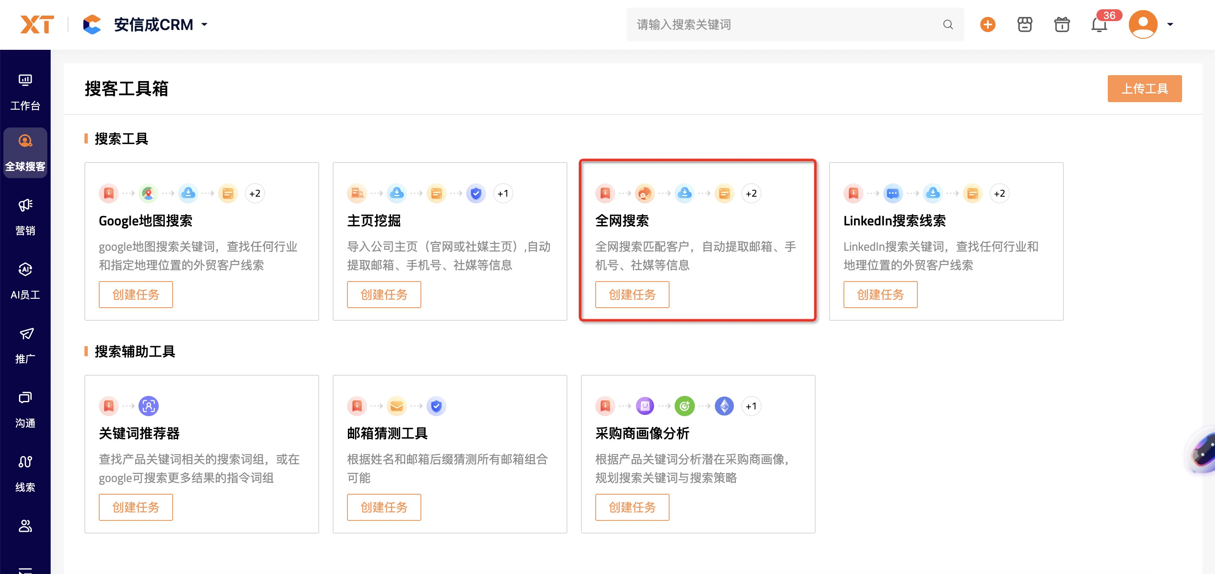Expand +2 steps on Google地图搜索 card
The image size is (1215, 574).
point(255,193)
